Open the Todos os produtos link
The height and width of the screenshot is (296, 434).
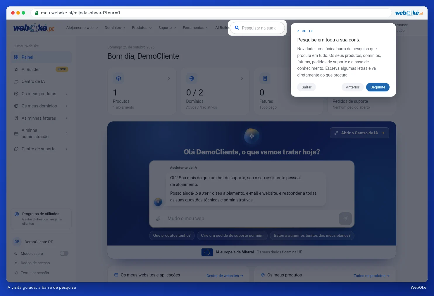coord(371,276)
